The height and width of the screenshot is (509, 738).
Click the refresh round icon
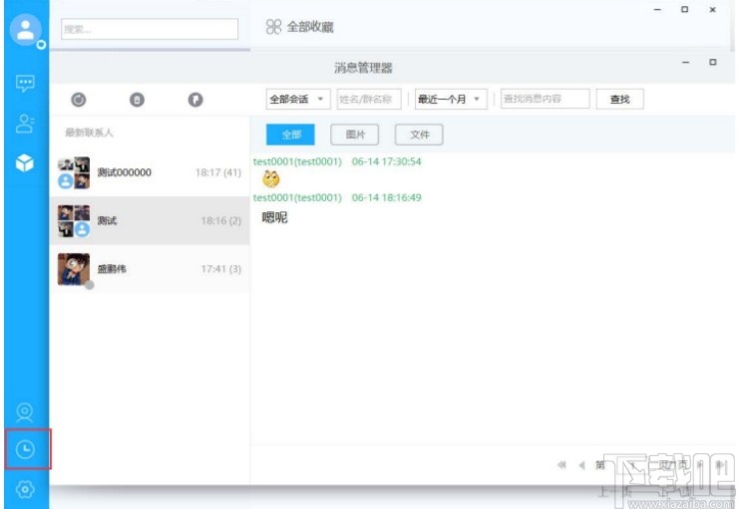[79, 100]
